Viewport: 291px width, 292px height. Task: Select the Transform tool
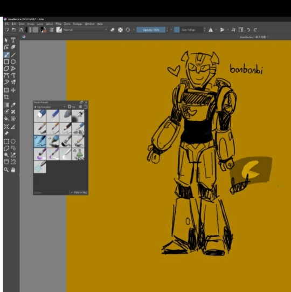pyautogui.click(x=6, y=90)
